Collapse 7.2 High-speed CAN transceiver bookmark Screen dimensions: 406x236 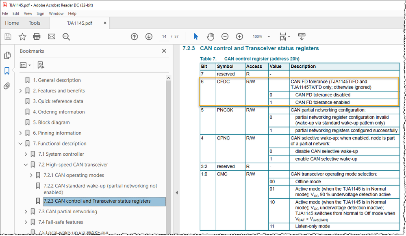pos(26,165)
